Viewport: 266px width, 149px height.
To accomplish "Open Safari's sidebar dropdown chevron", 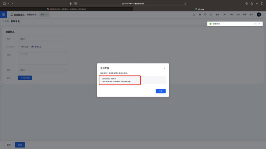I will click(8, 3).
